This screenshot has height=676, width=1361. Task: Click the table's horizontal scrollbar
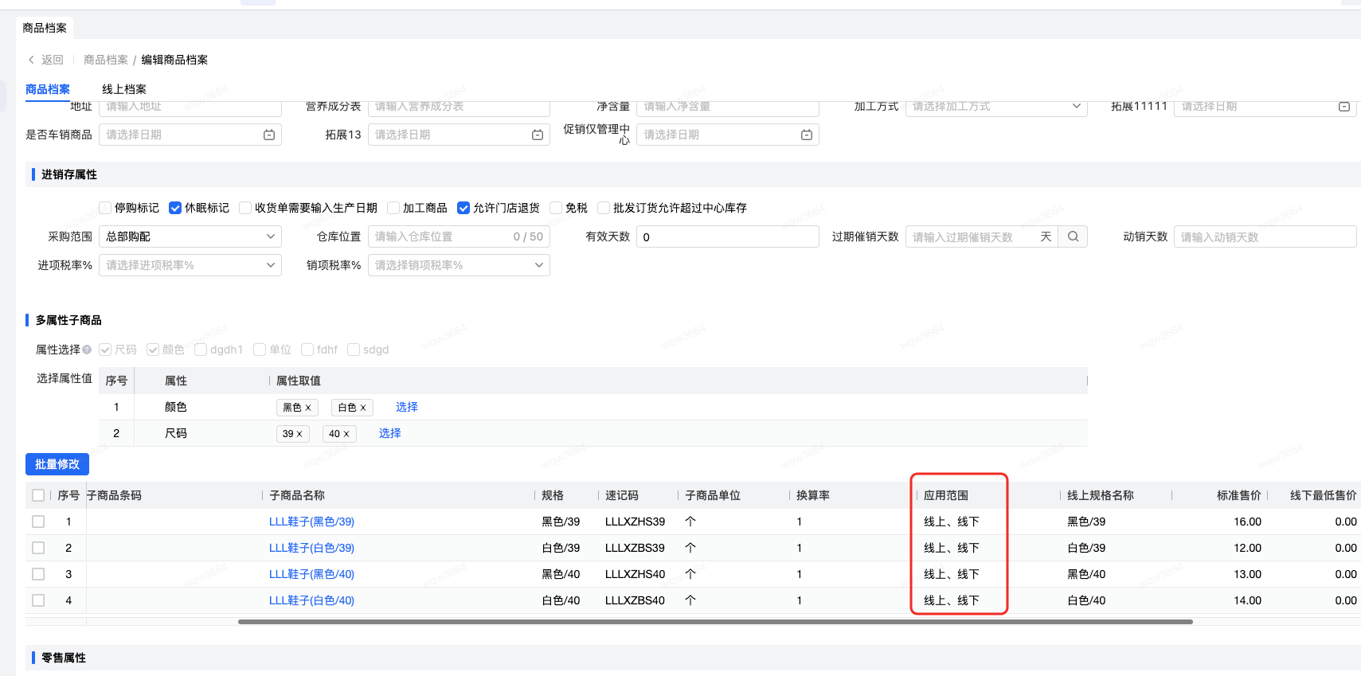(714, 622)
